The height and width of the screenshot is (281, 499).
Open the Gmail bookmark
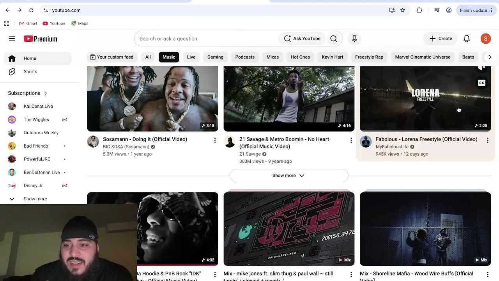point(28,23)
